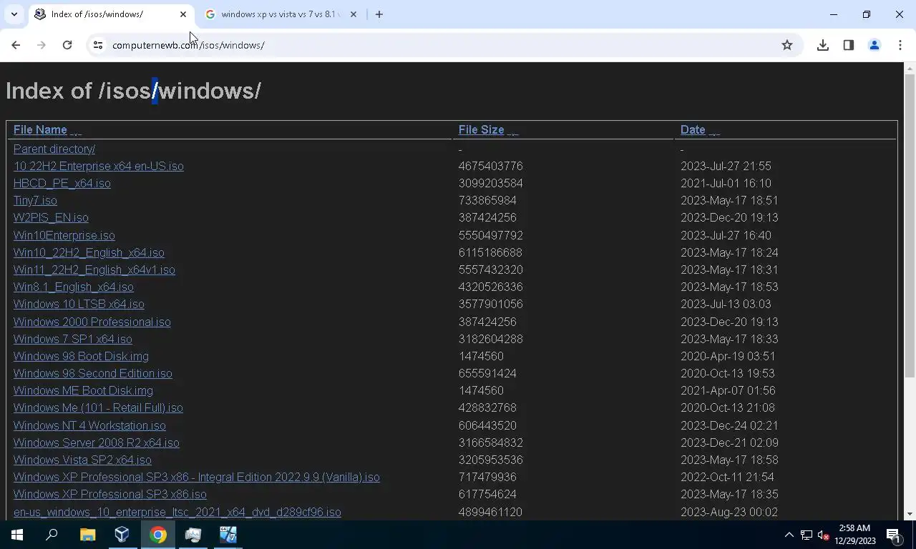The height and width of the screenshot is (549, 916).
Task: Sort listing by Date
Action: click(x=693, y=129)
